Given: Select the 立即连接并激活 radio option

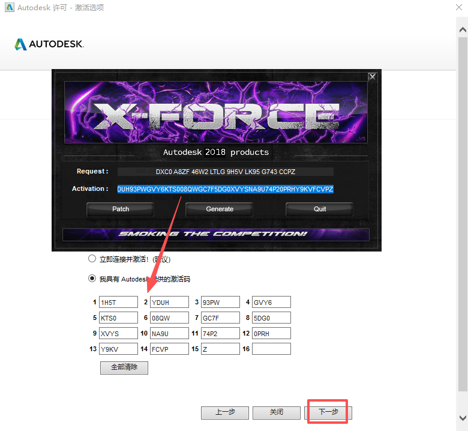Looking at the screenshot, I should 92,259.
